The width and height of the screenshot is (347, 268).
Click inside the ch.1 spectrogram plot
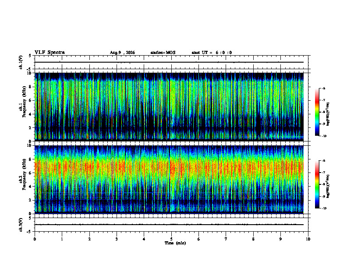169,107
